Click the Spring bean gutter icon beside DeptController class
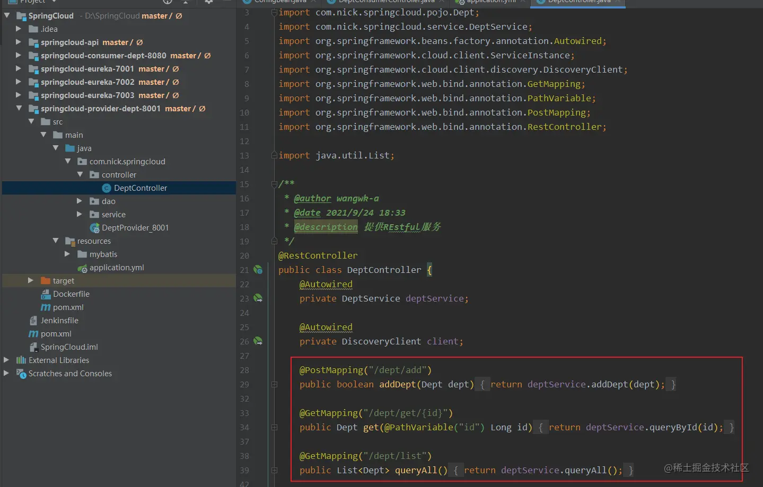 (x=258, y=270)
